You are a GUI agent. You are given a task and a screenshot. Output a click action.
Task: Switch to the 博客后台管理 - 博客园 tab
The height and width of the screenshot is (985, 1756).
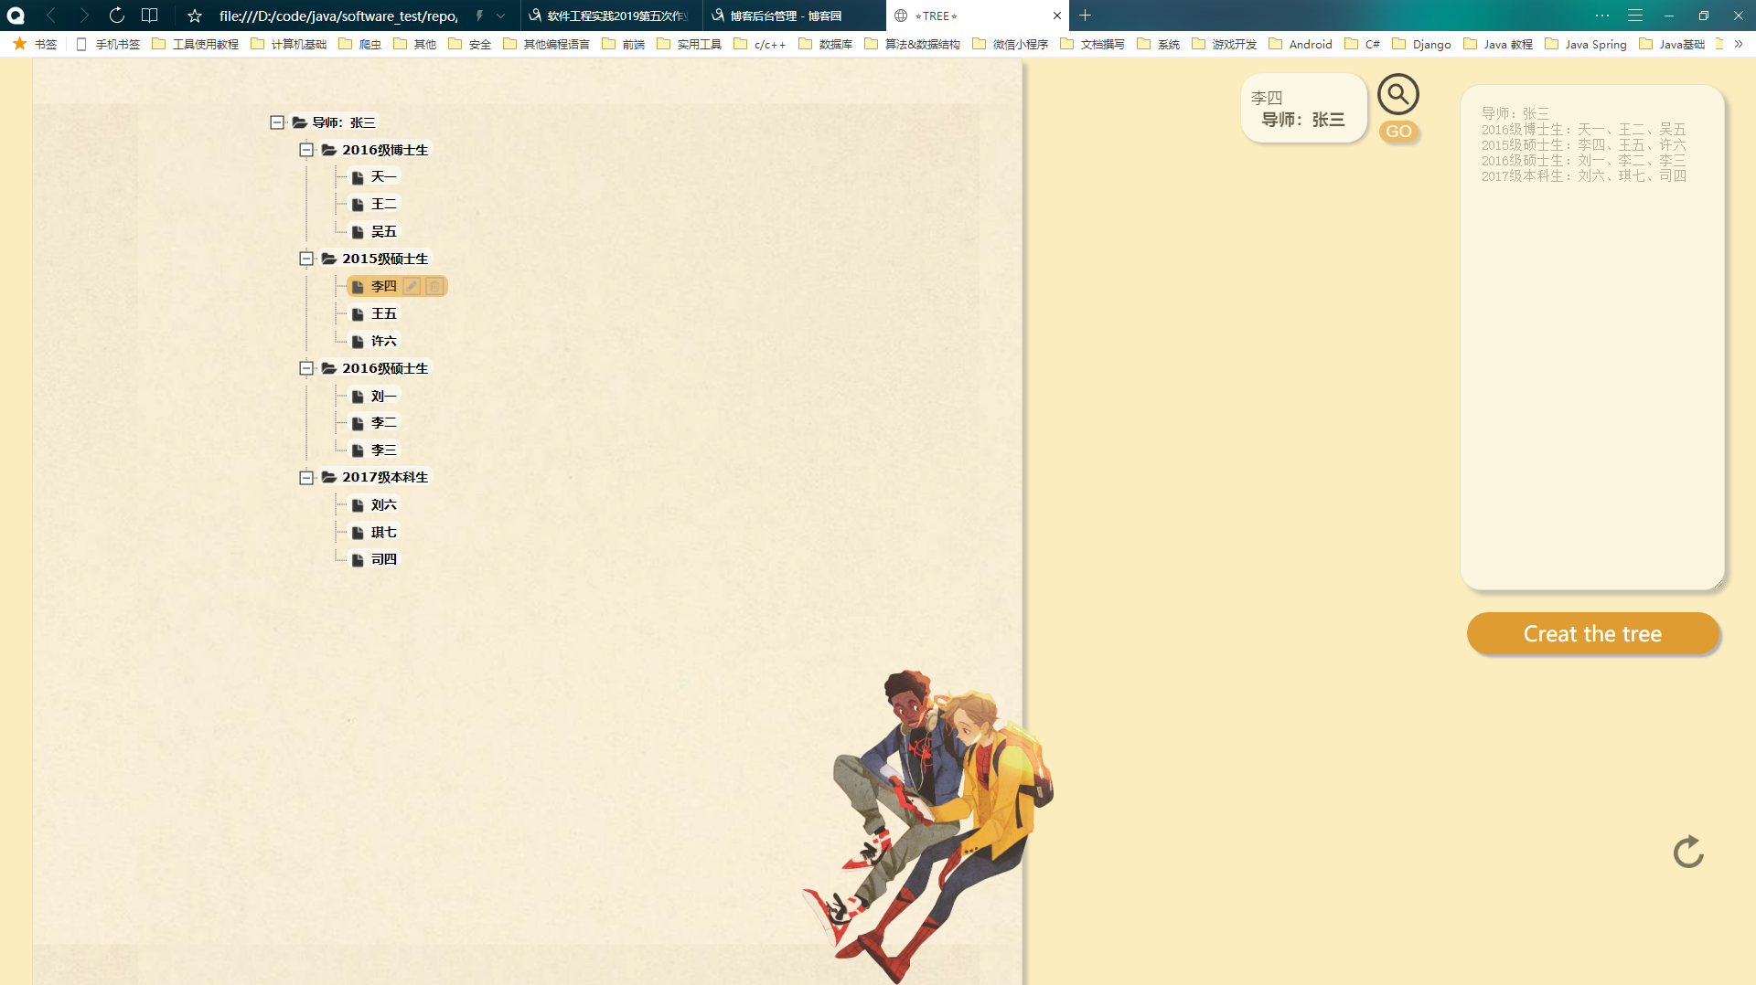point(794,16)
